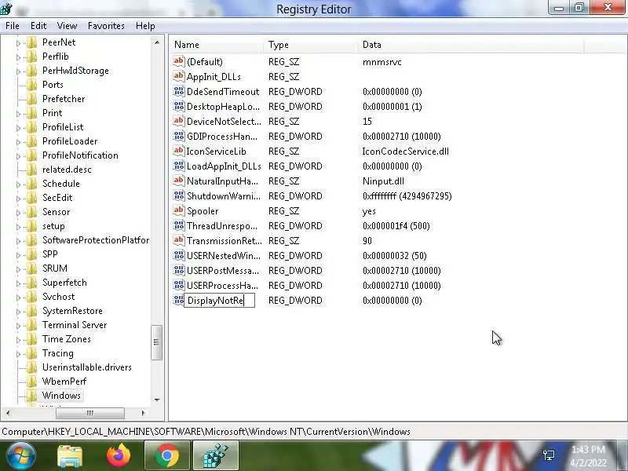The image size is (628, 471).
Task: Open the File menu
Action: [x=13, y=26]
